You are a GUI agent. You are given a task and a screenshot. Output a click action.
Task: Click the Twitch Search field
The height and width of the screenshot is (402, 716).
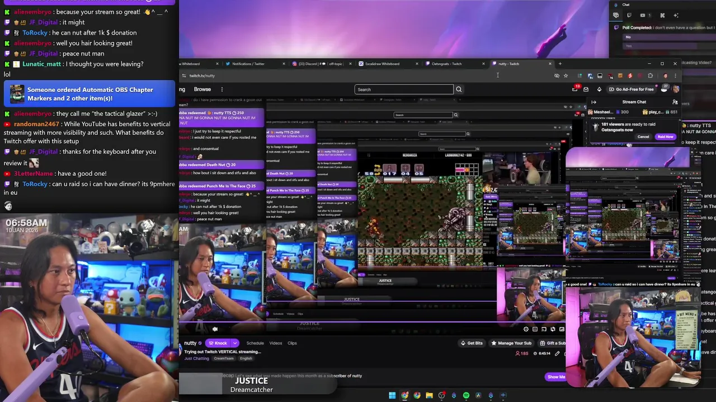click(404, 89)
